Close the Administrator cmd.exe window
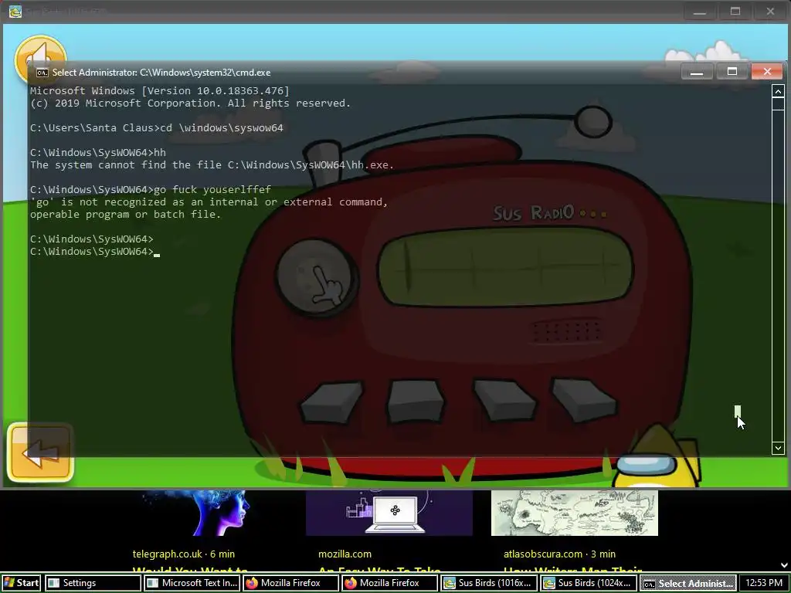Image resolution: width=791 pixels, height=593 pixels. pos(767,72)
